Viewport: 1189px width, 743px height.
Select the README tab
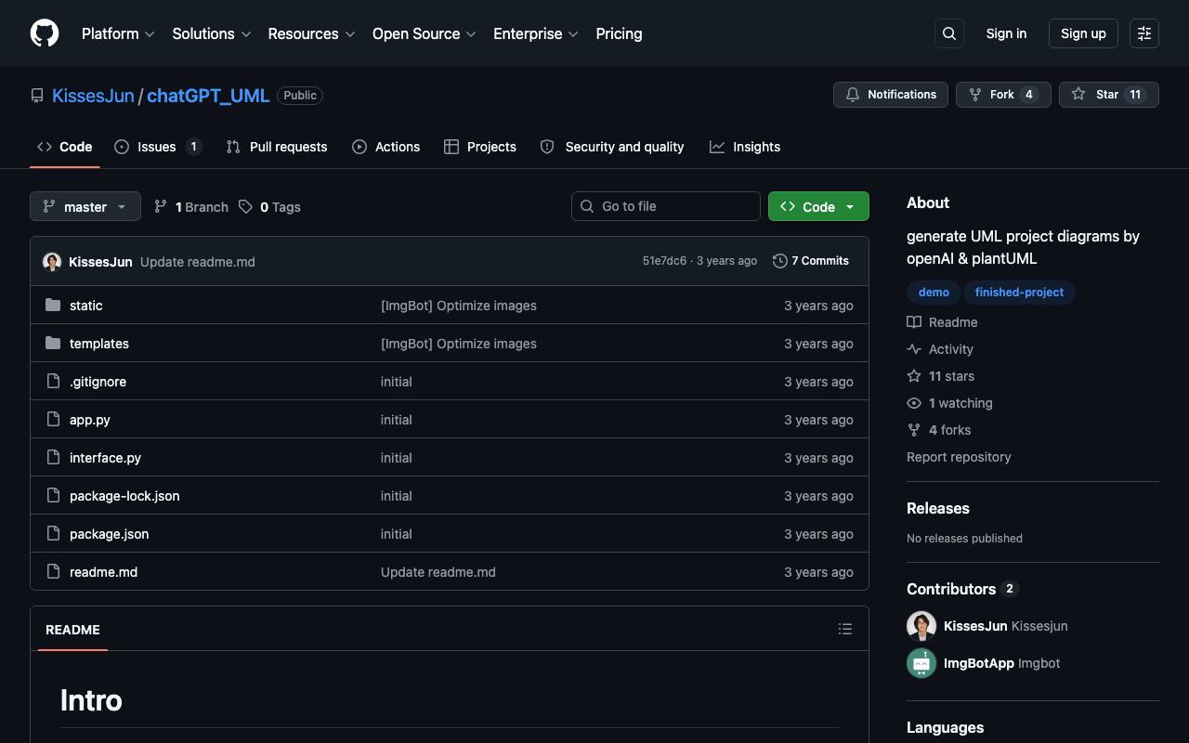tap(72, 630)
